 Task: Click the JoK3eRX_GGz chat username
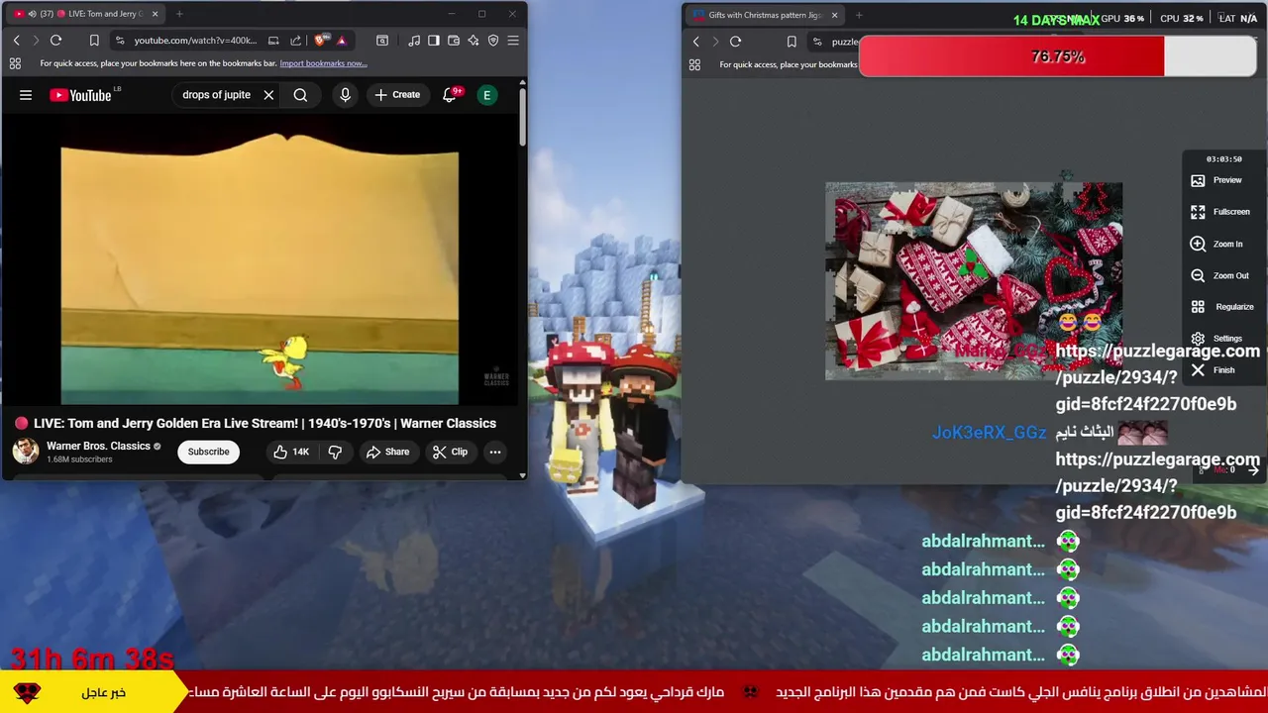coord(989,433)
